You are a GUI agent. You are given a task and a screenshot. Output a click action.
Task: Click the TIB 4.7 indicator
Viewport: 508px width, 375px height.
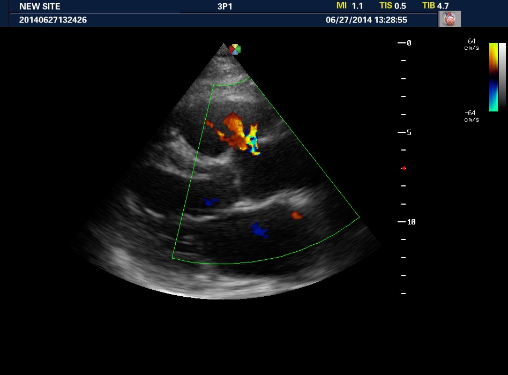(435, 6)
